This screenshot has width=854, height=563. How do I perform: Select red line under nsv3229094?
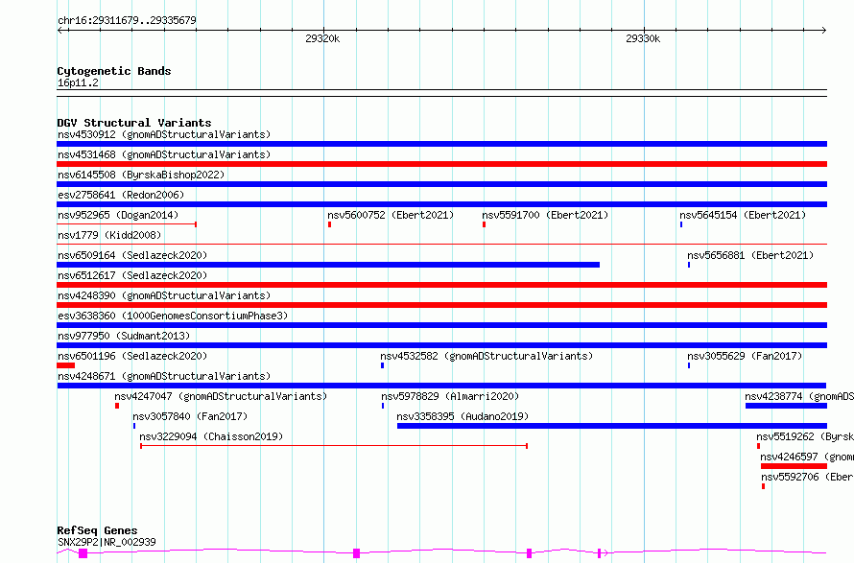pyautogui.click(x=334, y=446)
